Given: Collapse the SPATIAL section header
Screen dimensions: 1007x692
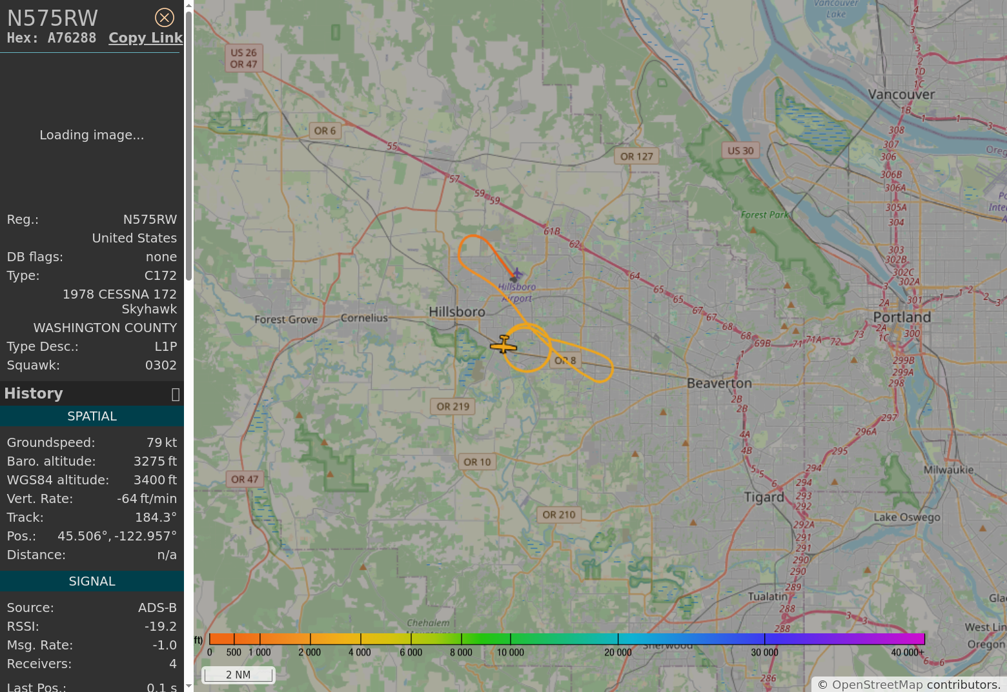Looking at the screenshot, I should click(x=92, y=416).
